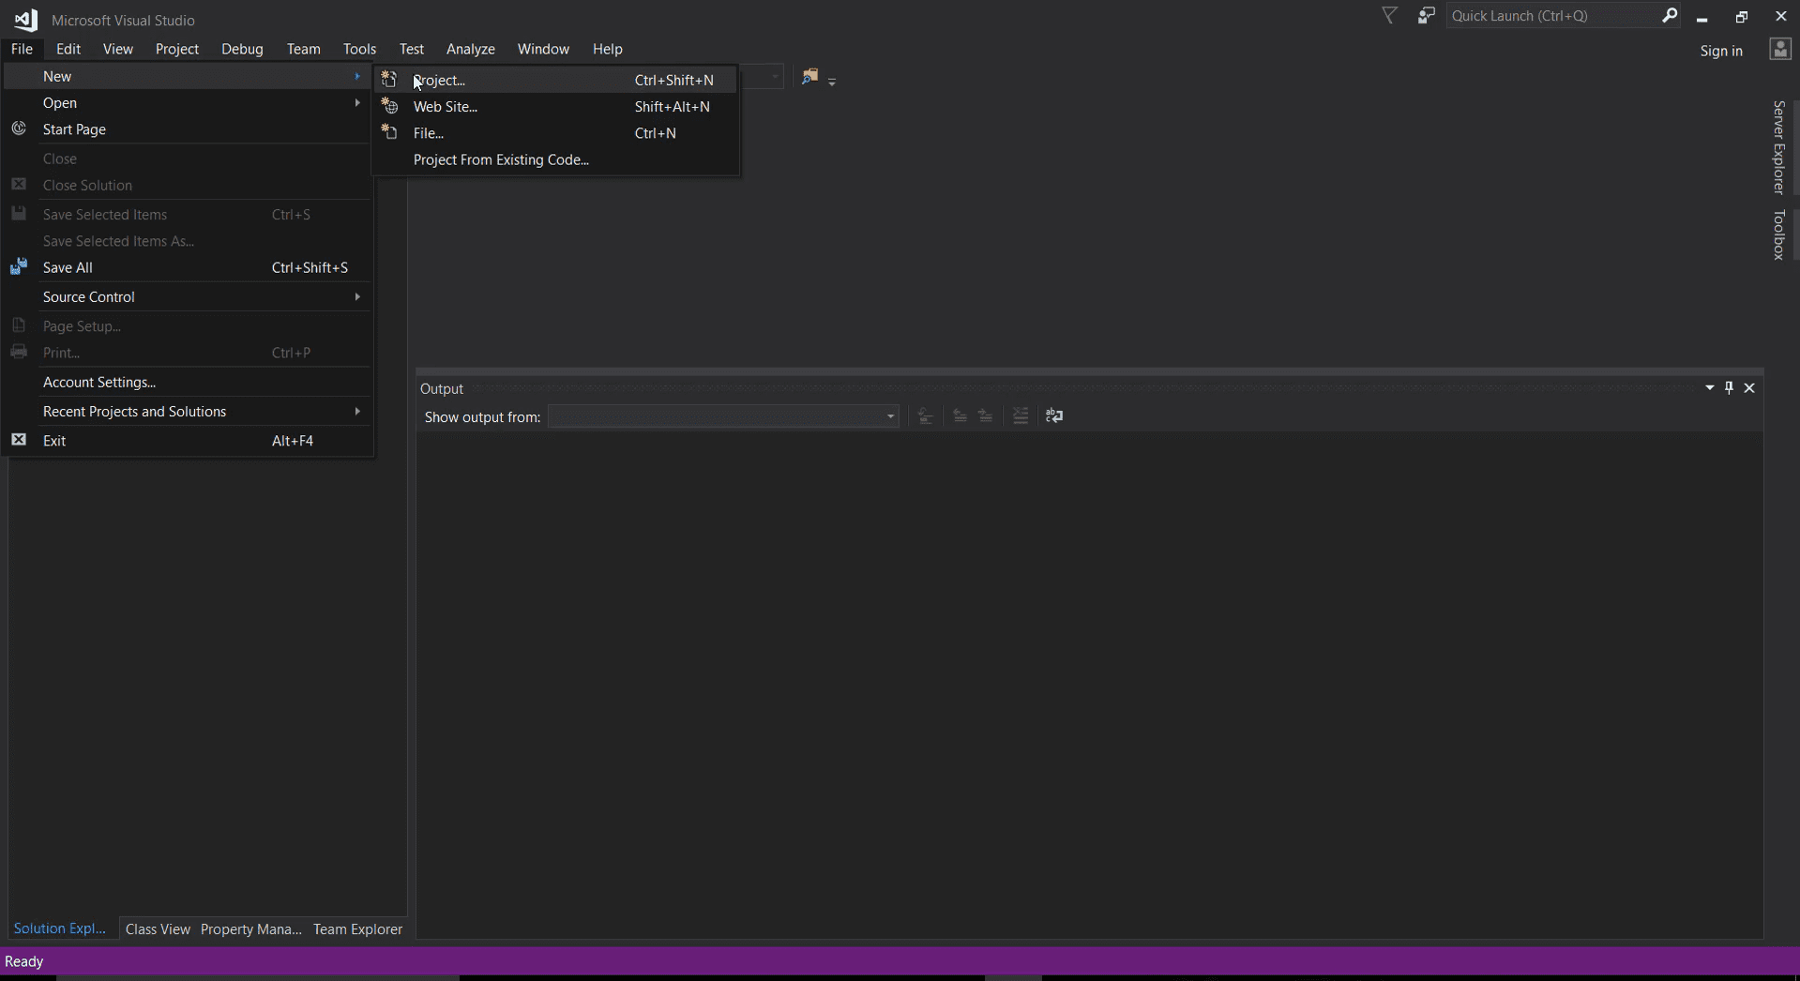1800x981 pixels.
Task: Open Output window position dropdown arrow
Action: pos(1709,387)
